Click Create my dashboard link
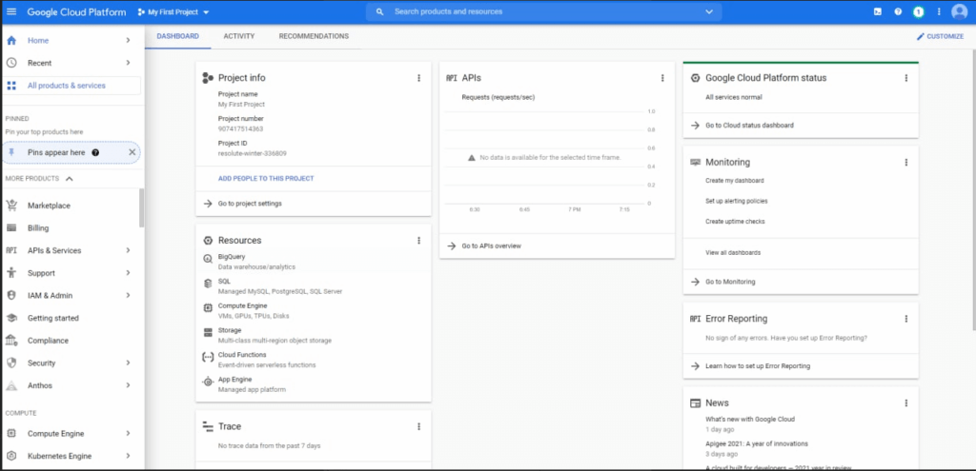The width and height of the screenshot is (976, 471). (735, 181)
